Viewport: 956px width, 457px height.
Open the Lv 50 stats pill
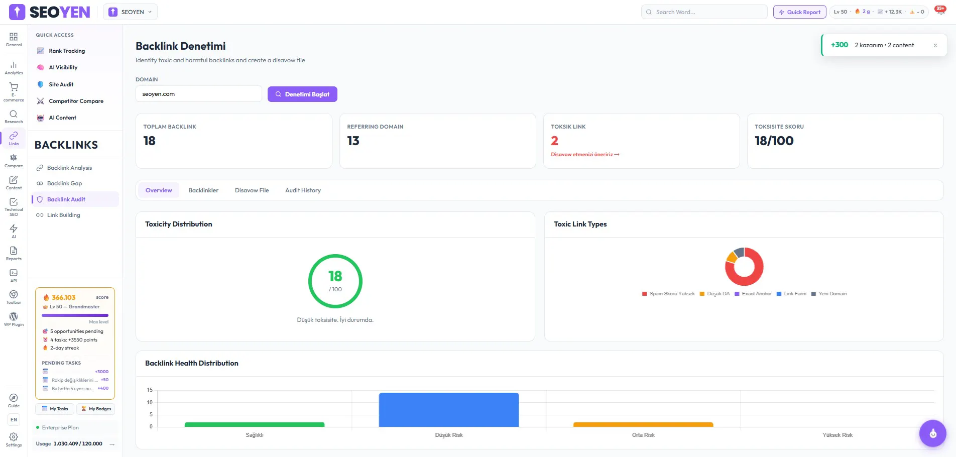tap(879, 12)
